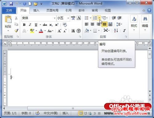
Task: Show or hide paragraph marks
Action: [x=124, y=30]
